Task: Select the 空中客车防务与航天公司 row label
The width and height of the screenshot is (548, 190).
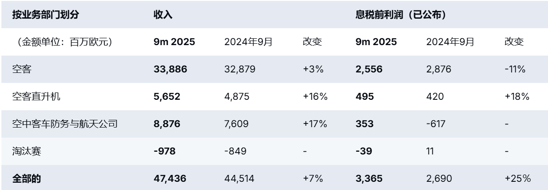Action: pyautogui.click(x=66, y=123)
